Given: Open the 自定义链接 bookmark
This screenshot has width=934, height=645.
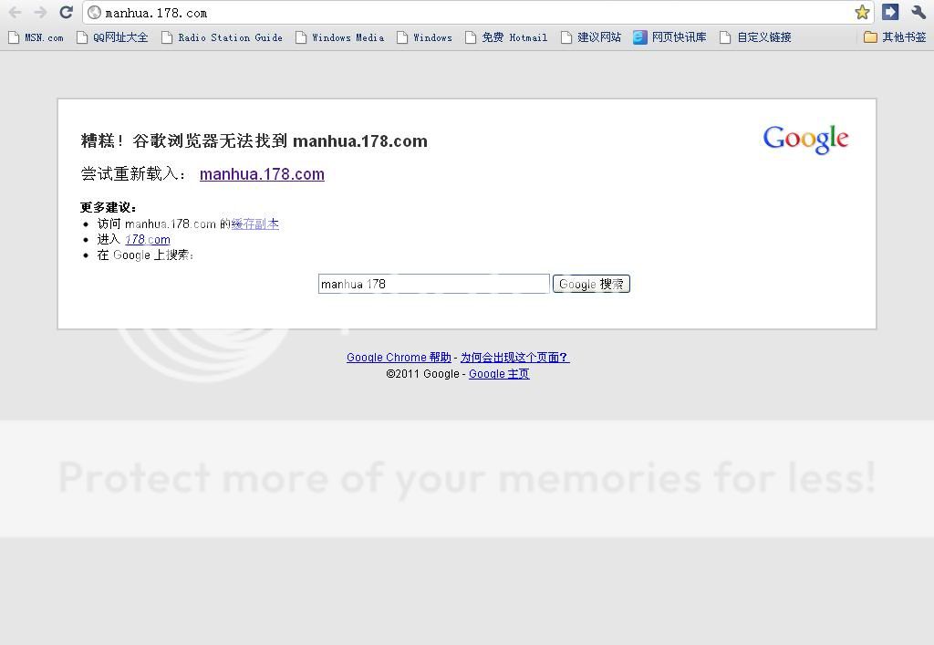Looking at the screenshot, I should click(x=756, y=37).
